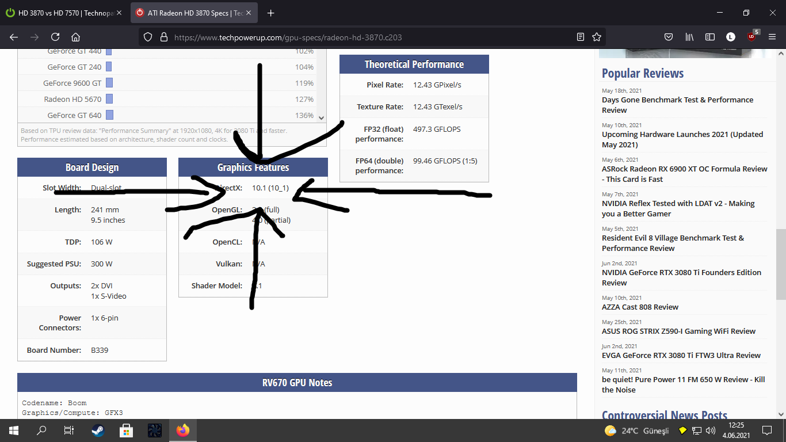Open the tracking protection shield panel
The height and width of the screenshot is (442, 786).
pos(148,37)
